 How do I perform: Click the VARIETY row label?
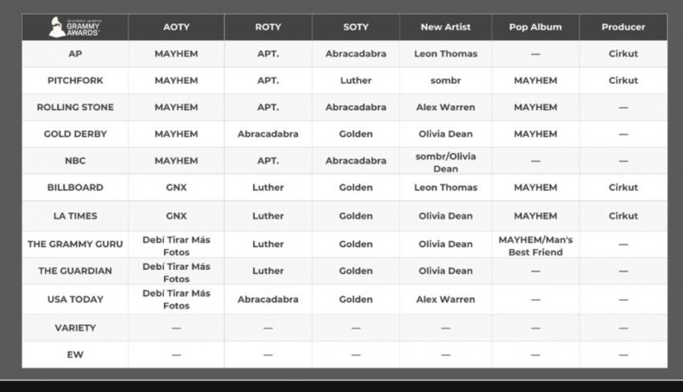[x=75, y=328]
